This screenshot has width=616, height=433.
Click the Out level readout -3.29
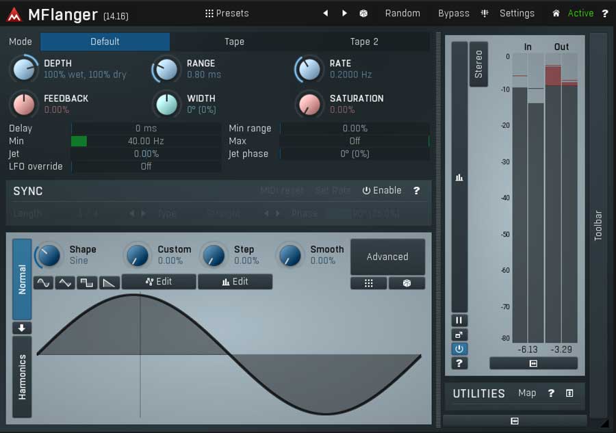[561, 350]
